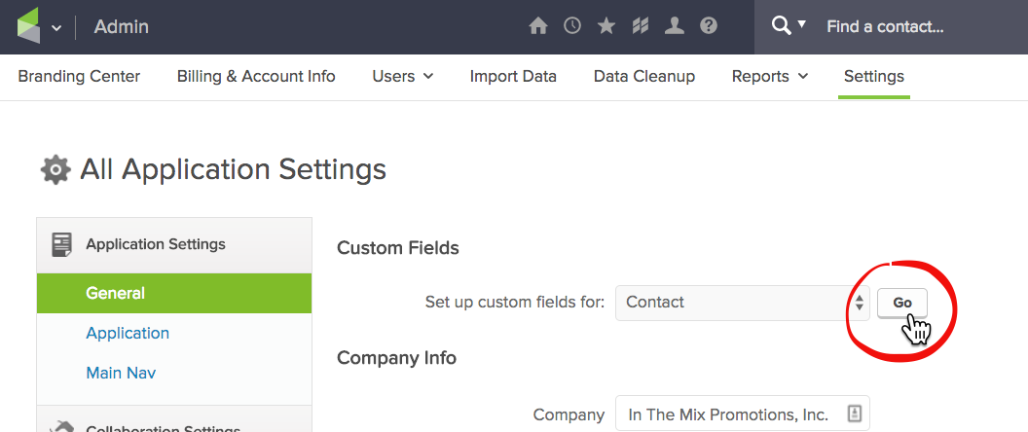Click the Go button
The image size is (1028, 432).
point(902,303)
